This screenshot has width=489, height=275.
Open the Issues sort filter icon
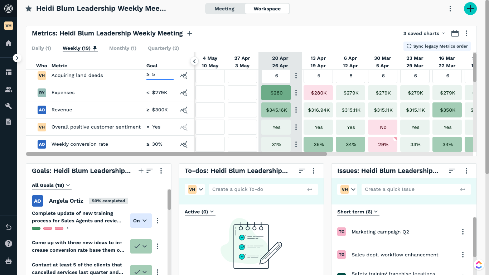pos(452,171)
